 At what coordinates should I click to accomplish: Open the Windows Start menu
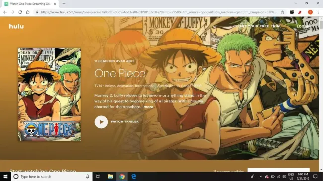5,176
